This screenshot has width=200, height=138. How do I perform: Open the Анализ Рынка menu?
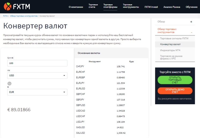click(172, 7)
